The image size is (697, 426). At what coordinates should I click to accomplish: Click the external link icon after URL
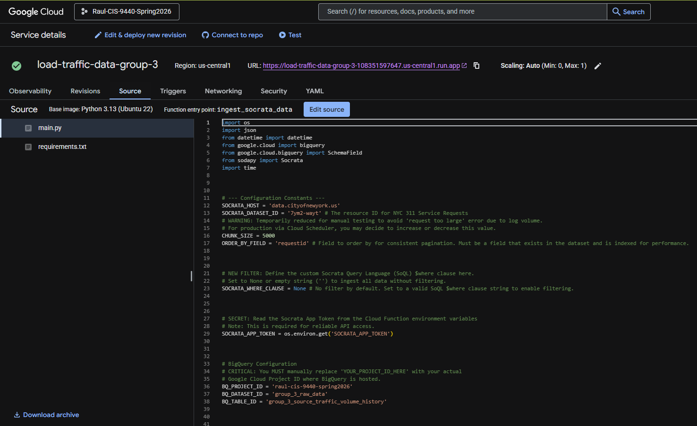464,66
